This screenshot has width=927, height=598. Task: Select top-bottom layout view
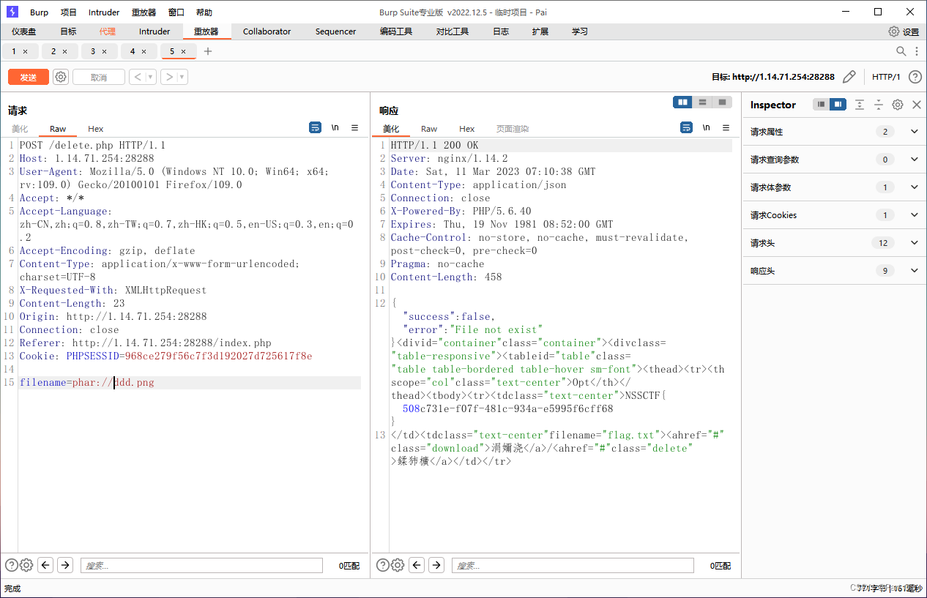[x=702, y=102]
